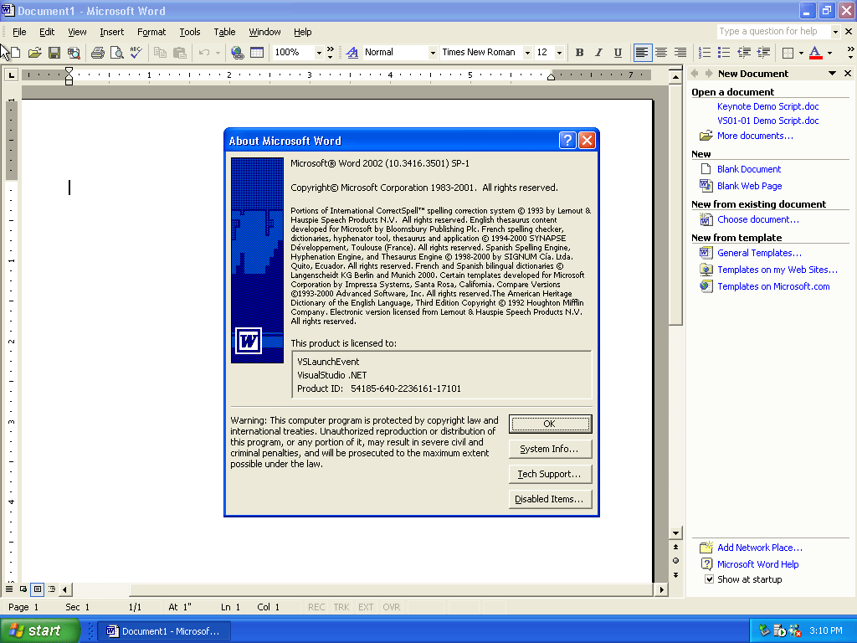Screen dimensions: 857x643
Task: Click the More documents link
Action: click(x=755, y=136)
